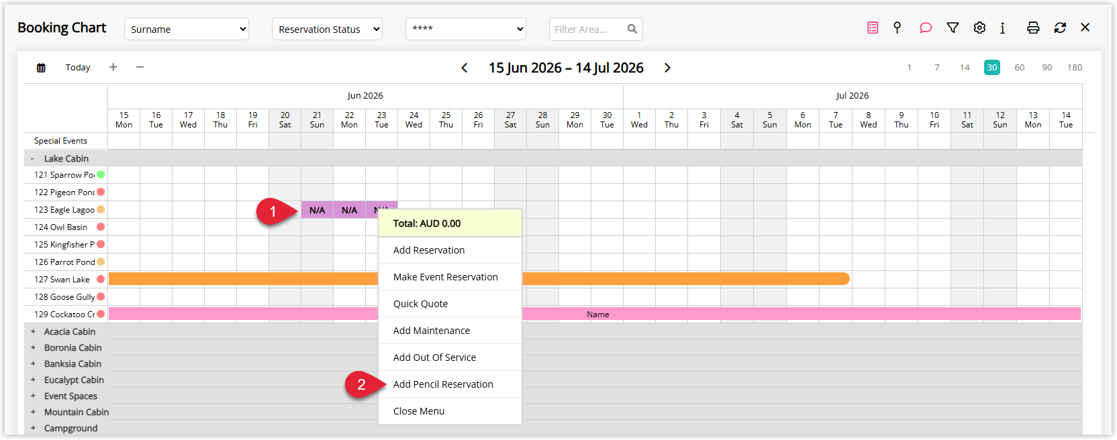Go to next date range arrow
1117x440 pixels.
[x=667, y=68]
